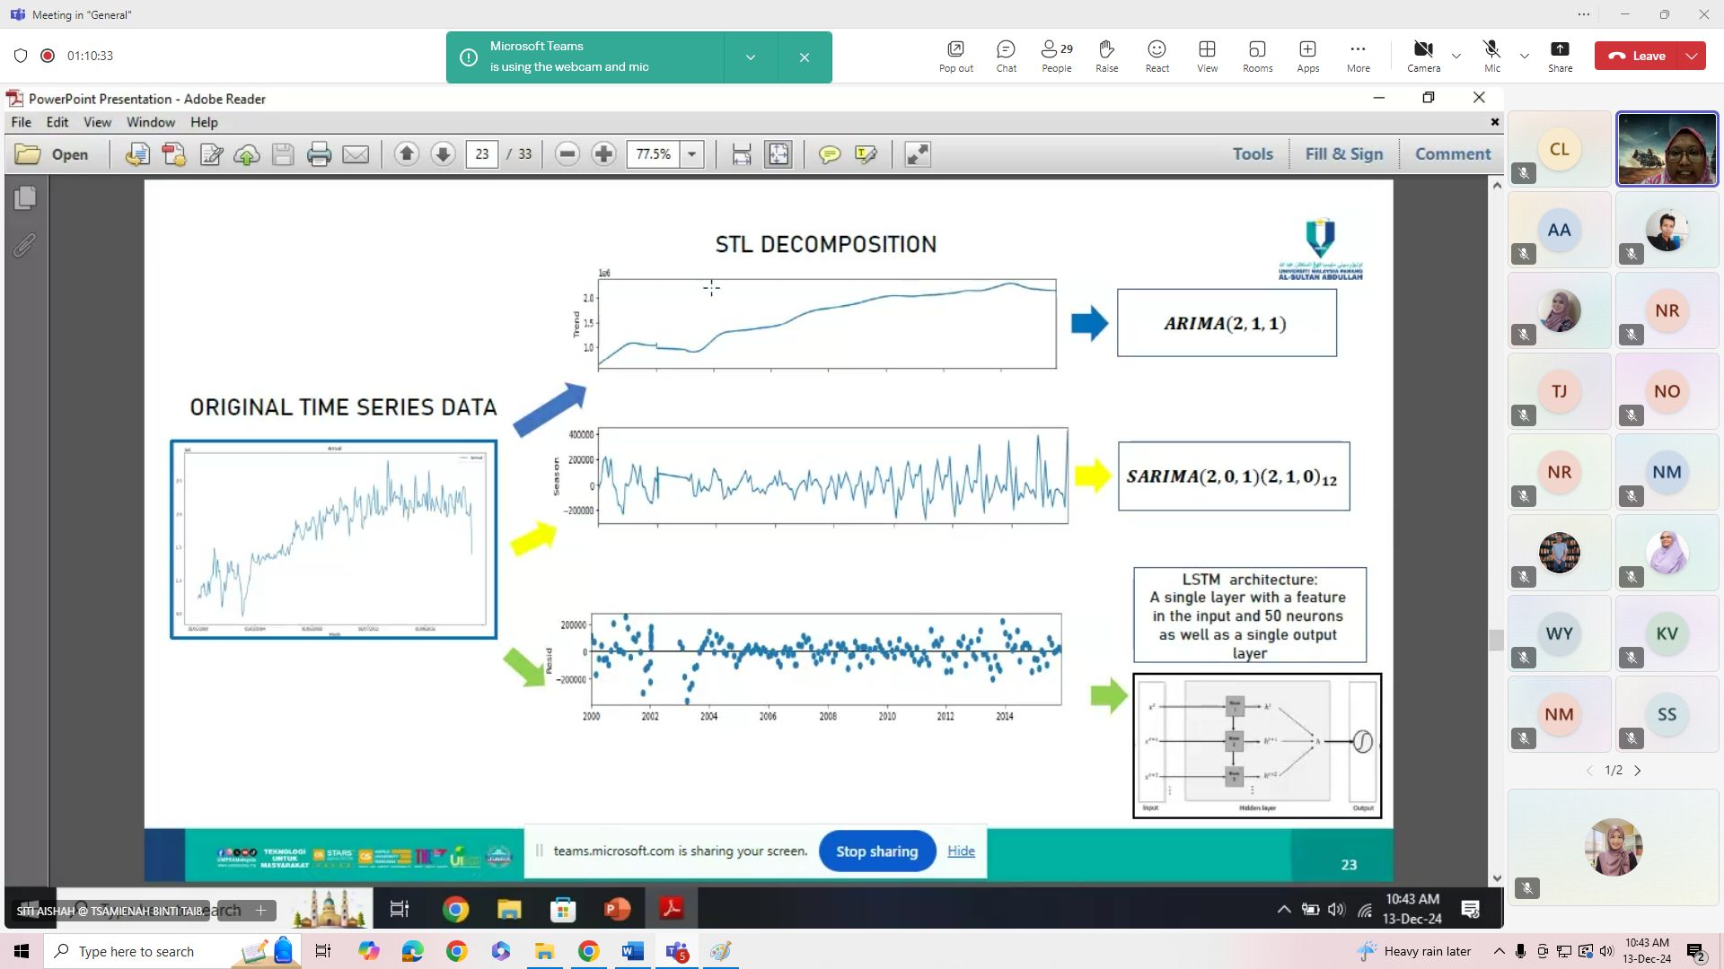Leave the meeting

point(1637,56)
